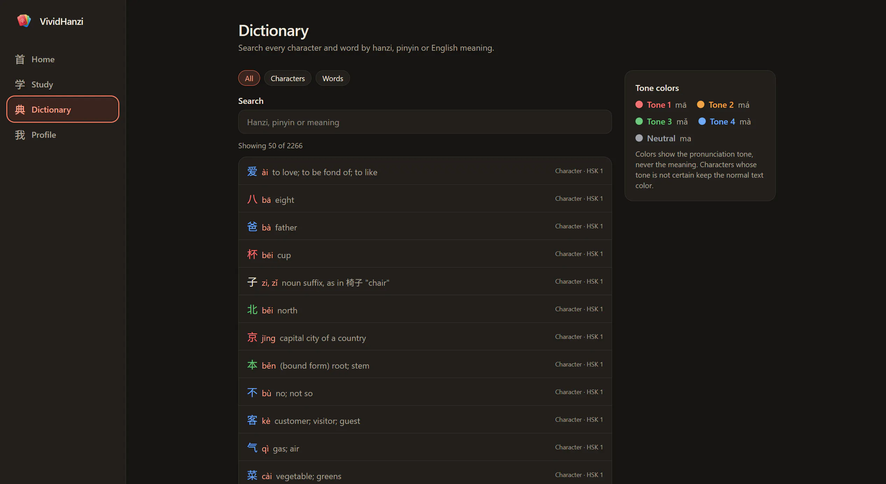Open the 气 qì gas entry
886x484 pixels.
point(425,447)
